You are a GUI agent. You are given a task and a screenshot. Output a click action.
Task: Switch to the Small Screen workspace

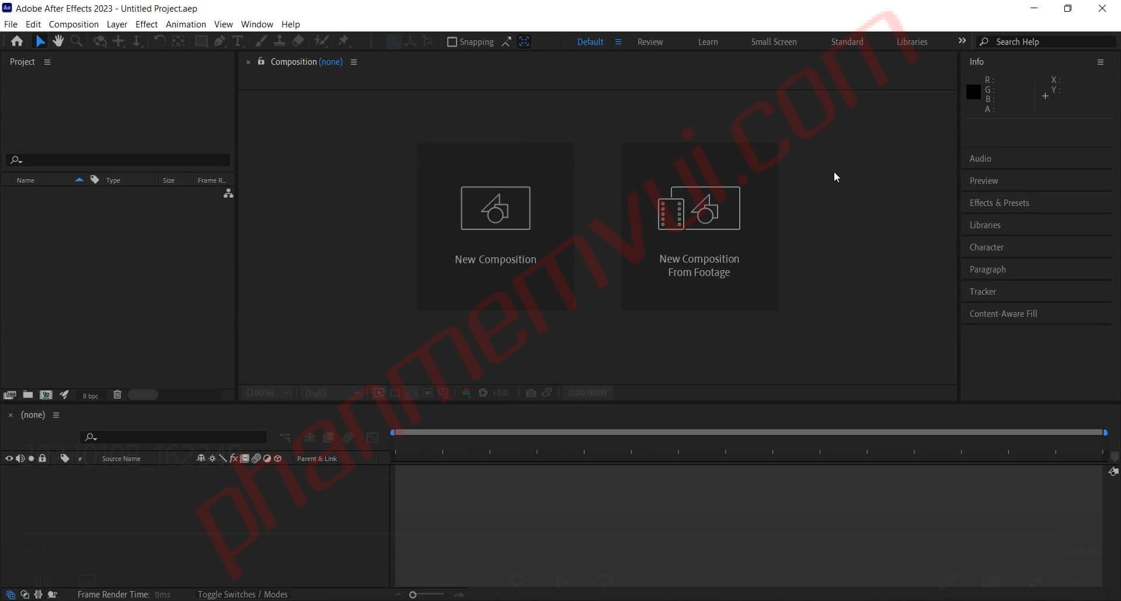[774, 42]
